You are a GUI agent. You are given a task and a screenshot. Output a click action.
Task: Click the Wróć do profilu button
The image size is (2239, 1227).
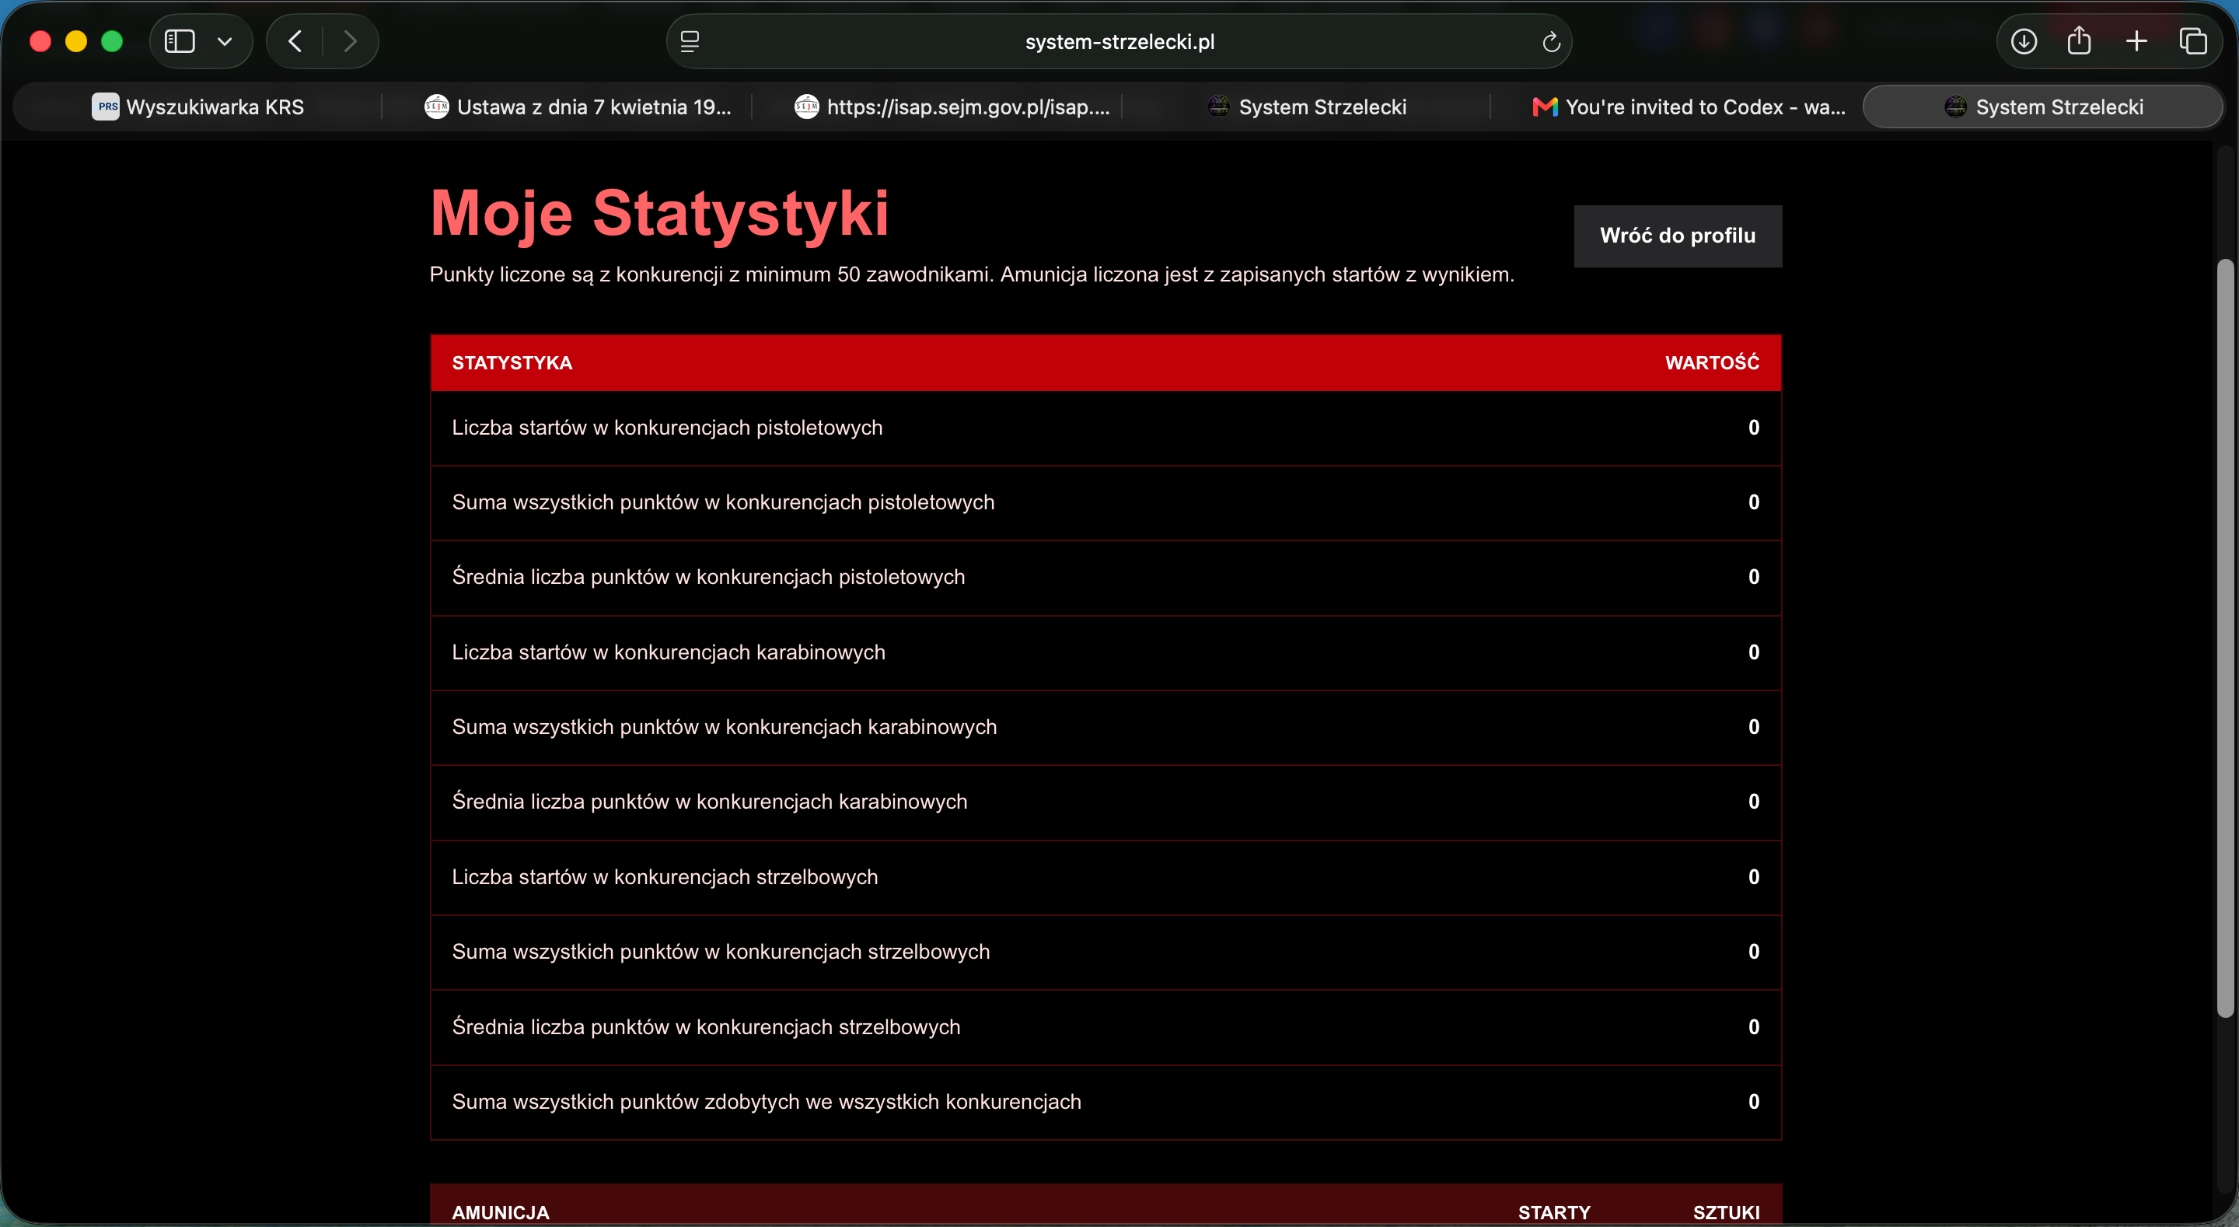point(1678,236)
